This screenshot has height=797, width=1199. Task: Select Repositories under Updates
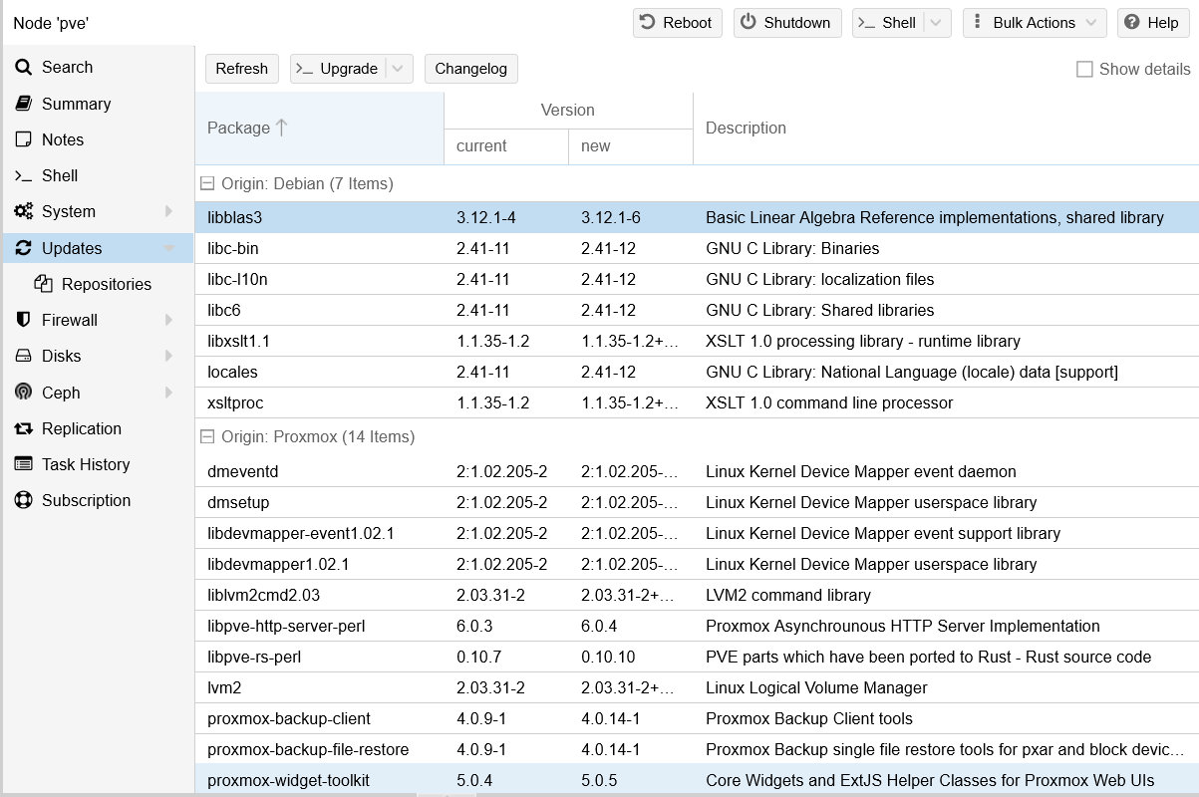click(104, 284)
